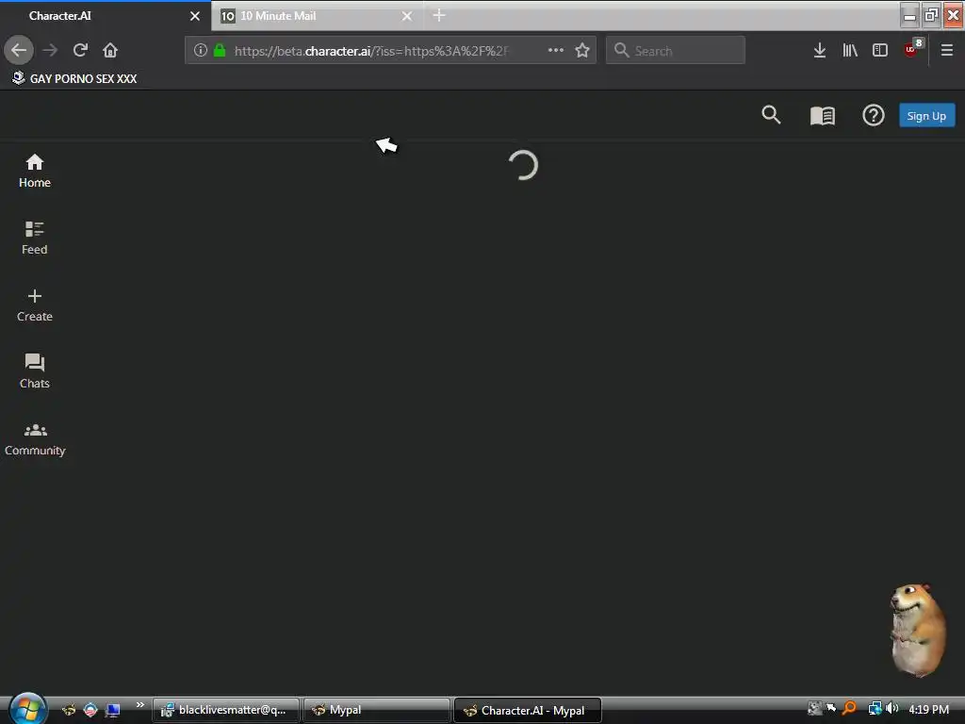Click the volume speaker tray icon

[x=891, y=709]
